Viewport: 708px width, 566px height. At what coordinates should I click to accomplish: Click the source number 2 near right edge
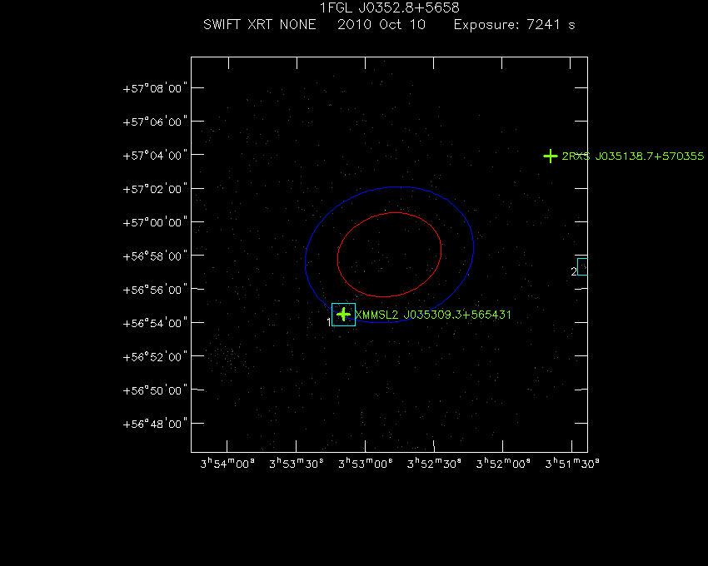(573, 271)
